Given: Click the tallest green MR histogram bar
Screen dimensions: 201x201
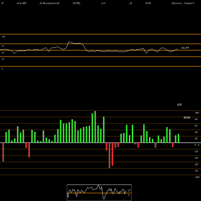Looking at the screenshot, I should [95, 127].
